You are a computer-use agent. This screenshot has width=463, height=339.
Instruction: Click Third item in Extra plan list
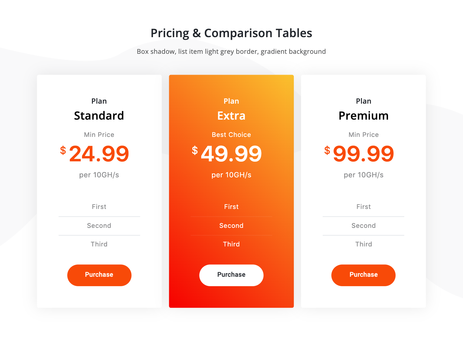(231, 244)
